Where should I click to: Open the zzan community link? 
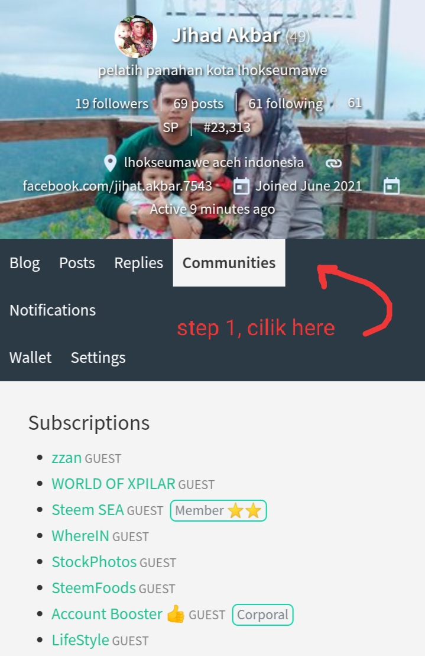pos(66,458)
